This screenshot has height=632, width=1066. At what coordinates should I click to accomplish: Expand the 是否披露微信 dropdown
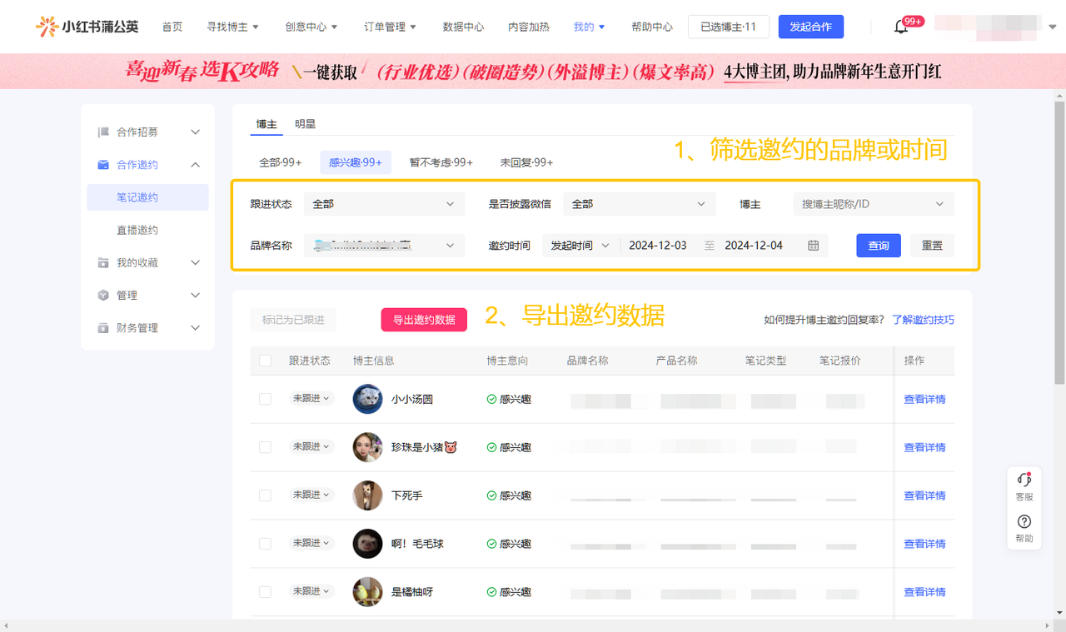pos(638,204)
